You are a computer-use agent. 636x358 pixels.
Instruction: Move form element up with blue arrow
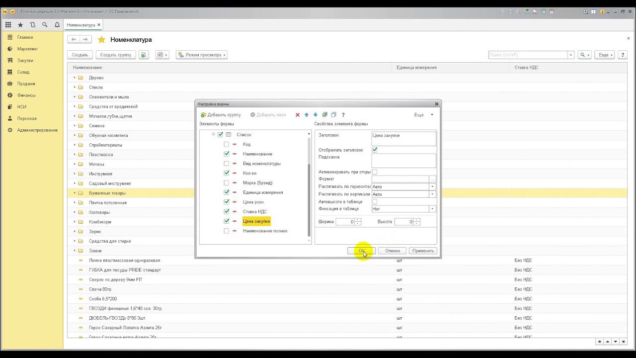pos(307,115)
